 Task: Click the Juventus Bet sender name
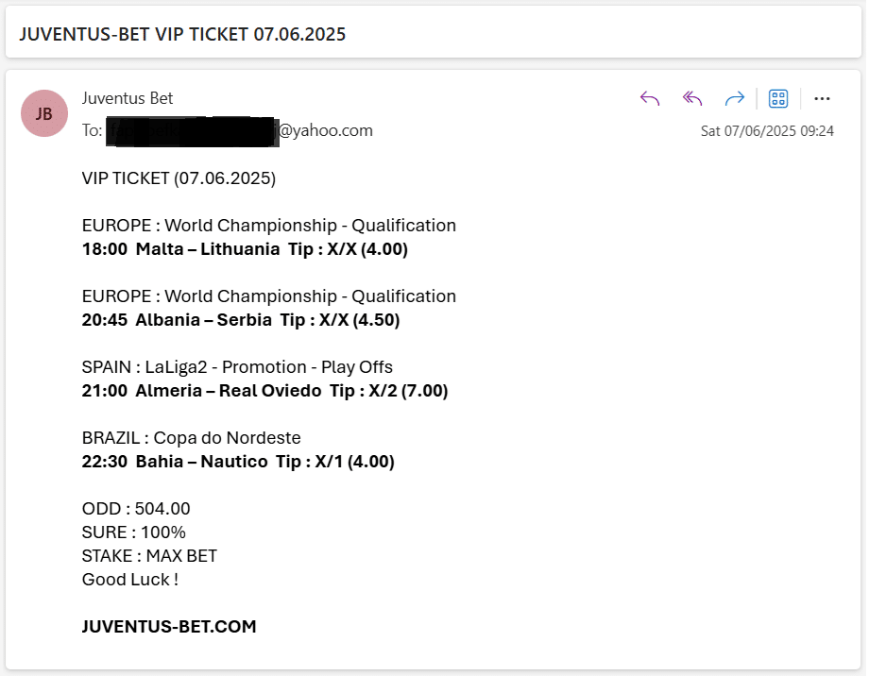[128, 98]
